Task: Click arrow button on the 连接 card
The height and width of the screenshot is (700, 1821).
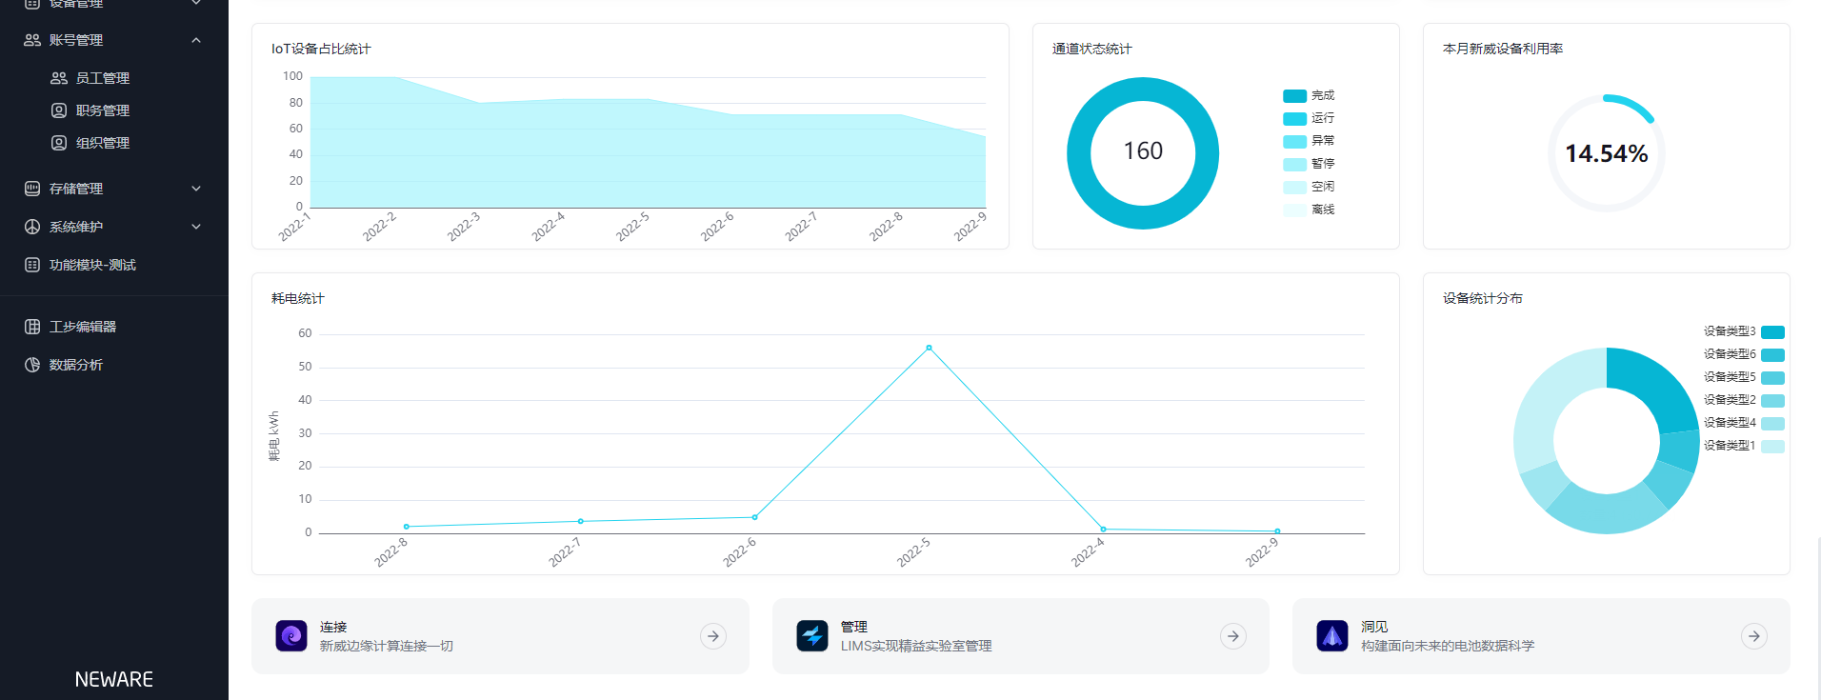Action: [713, 636]
